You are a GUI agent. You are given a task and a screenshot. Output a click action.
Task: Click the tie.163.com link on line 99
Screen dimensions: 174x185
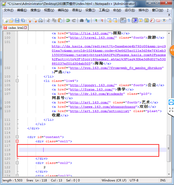tap(89, 33)
